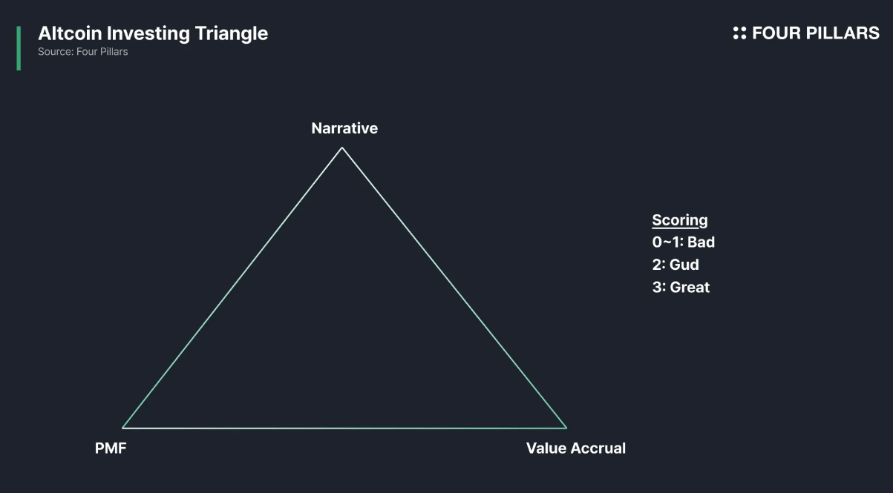Click the underlined Scoring heading
Viewport: 893px width, 493px height.
point(680,220)
